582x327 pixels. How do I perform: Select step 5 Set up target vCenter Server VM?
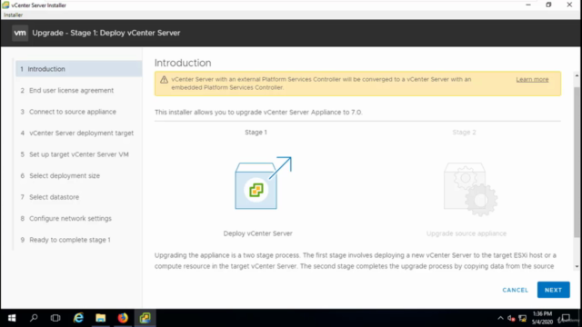(79, 154)
